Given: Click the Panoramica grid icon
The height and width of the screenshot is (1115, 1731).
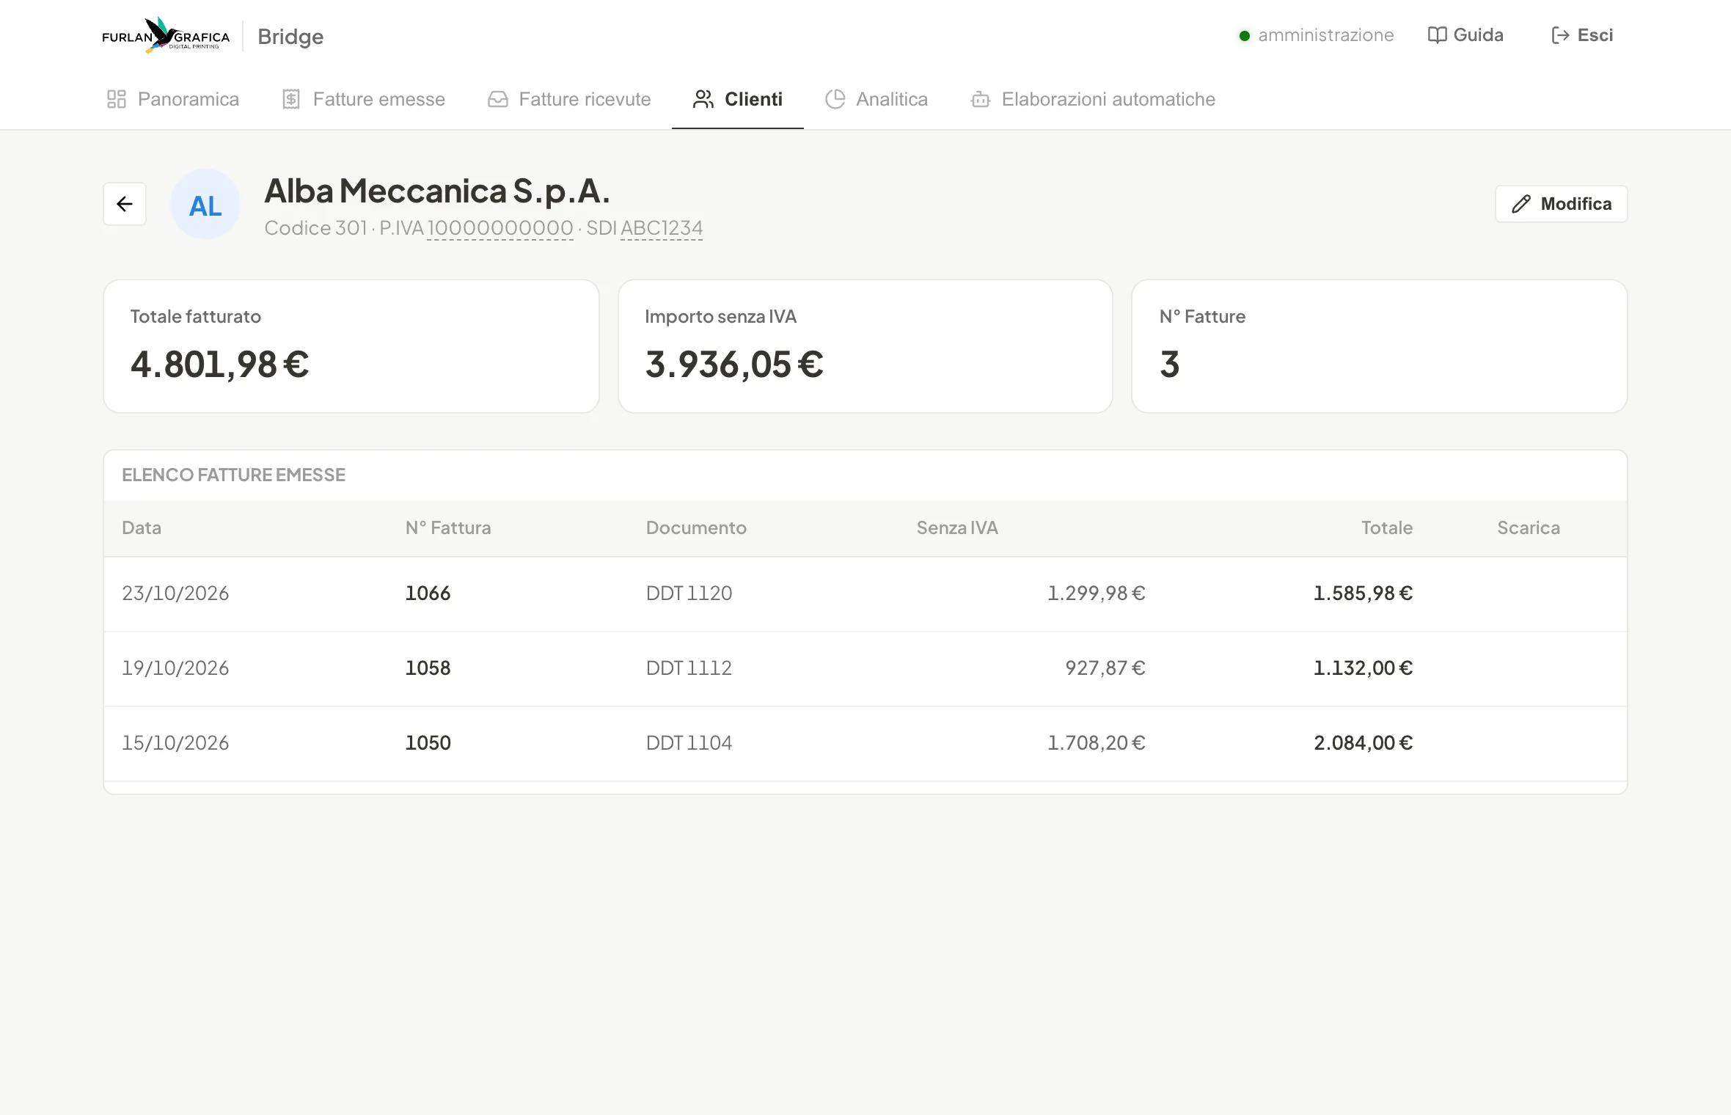Looking at the screenshot, I should click(x=117, y=99).
